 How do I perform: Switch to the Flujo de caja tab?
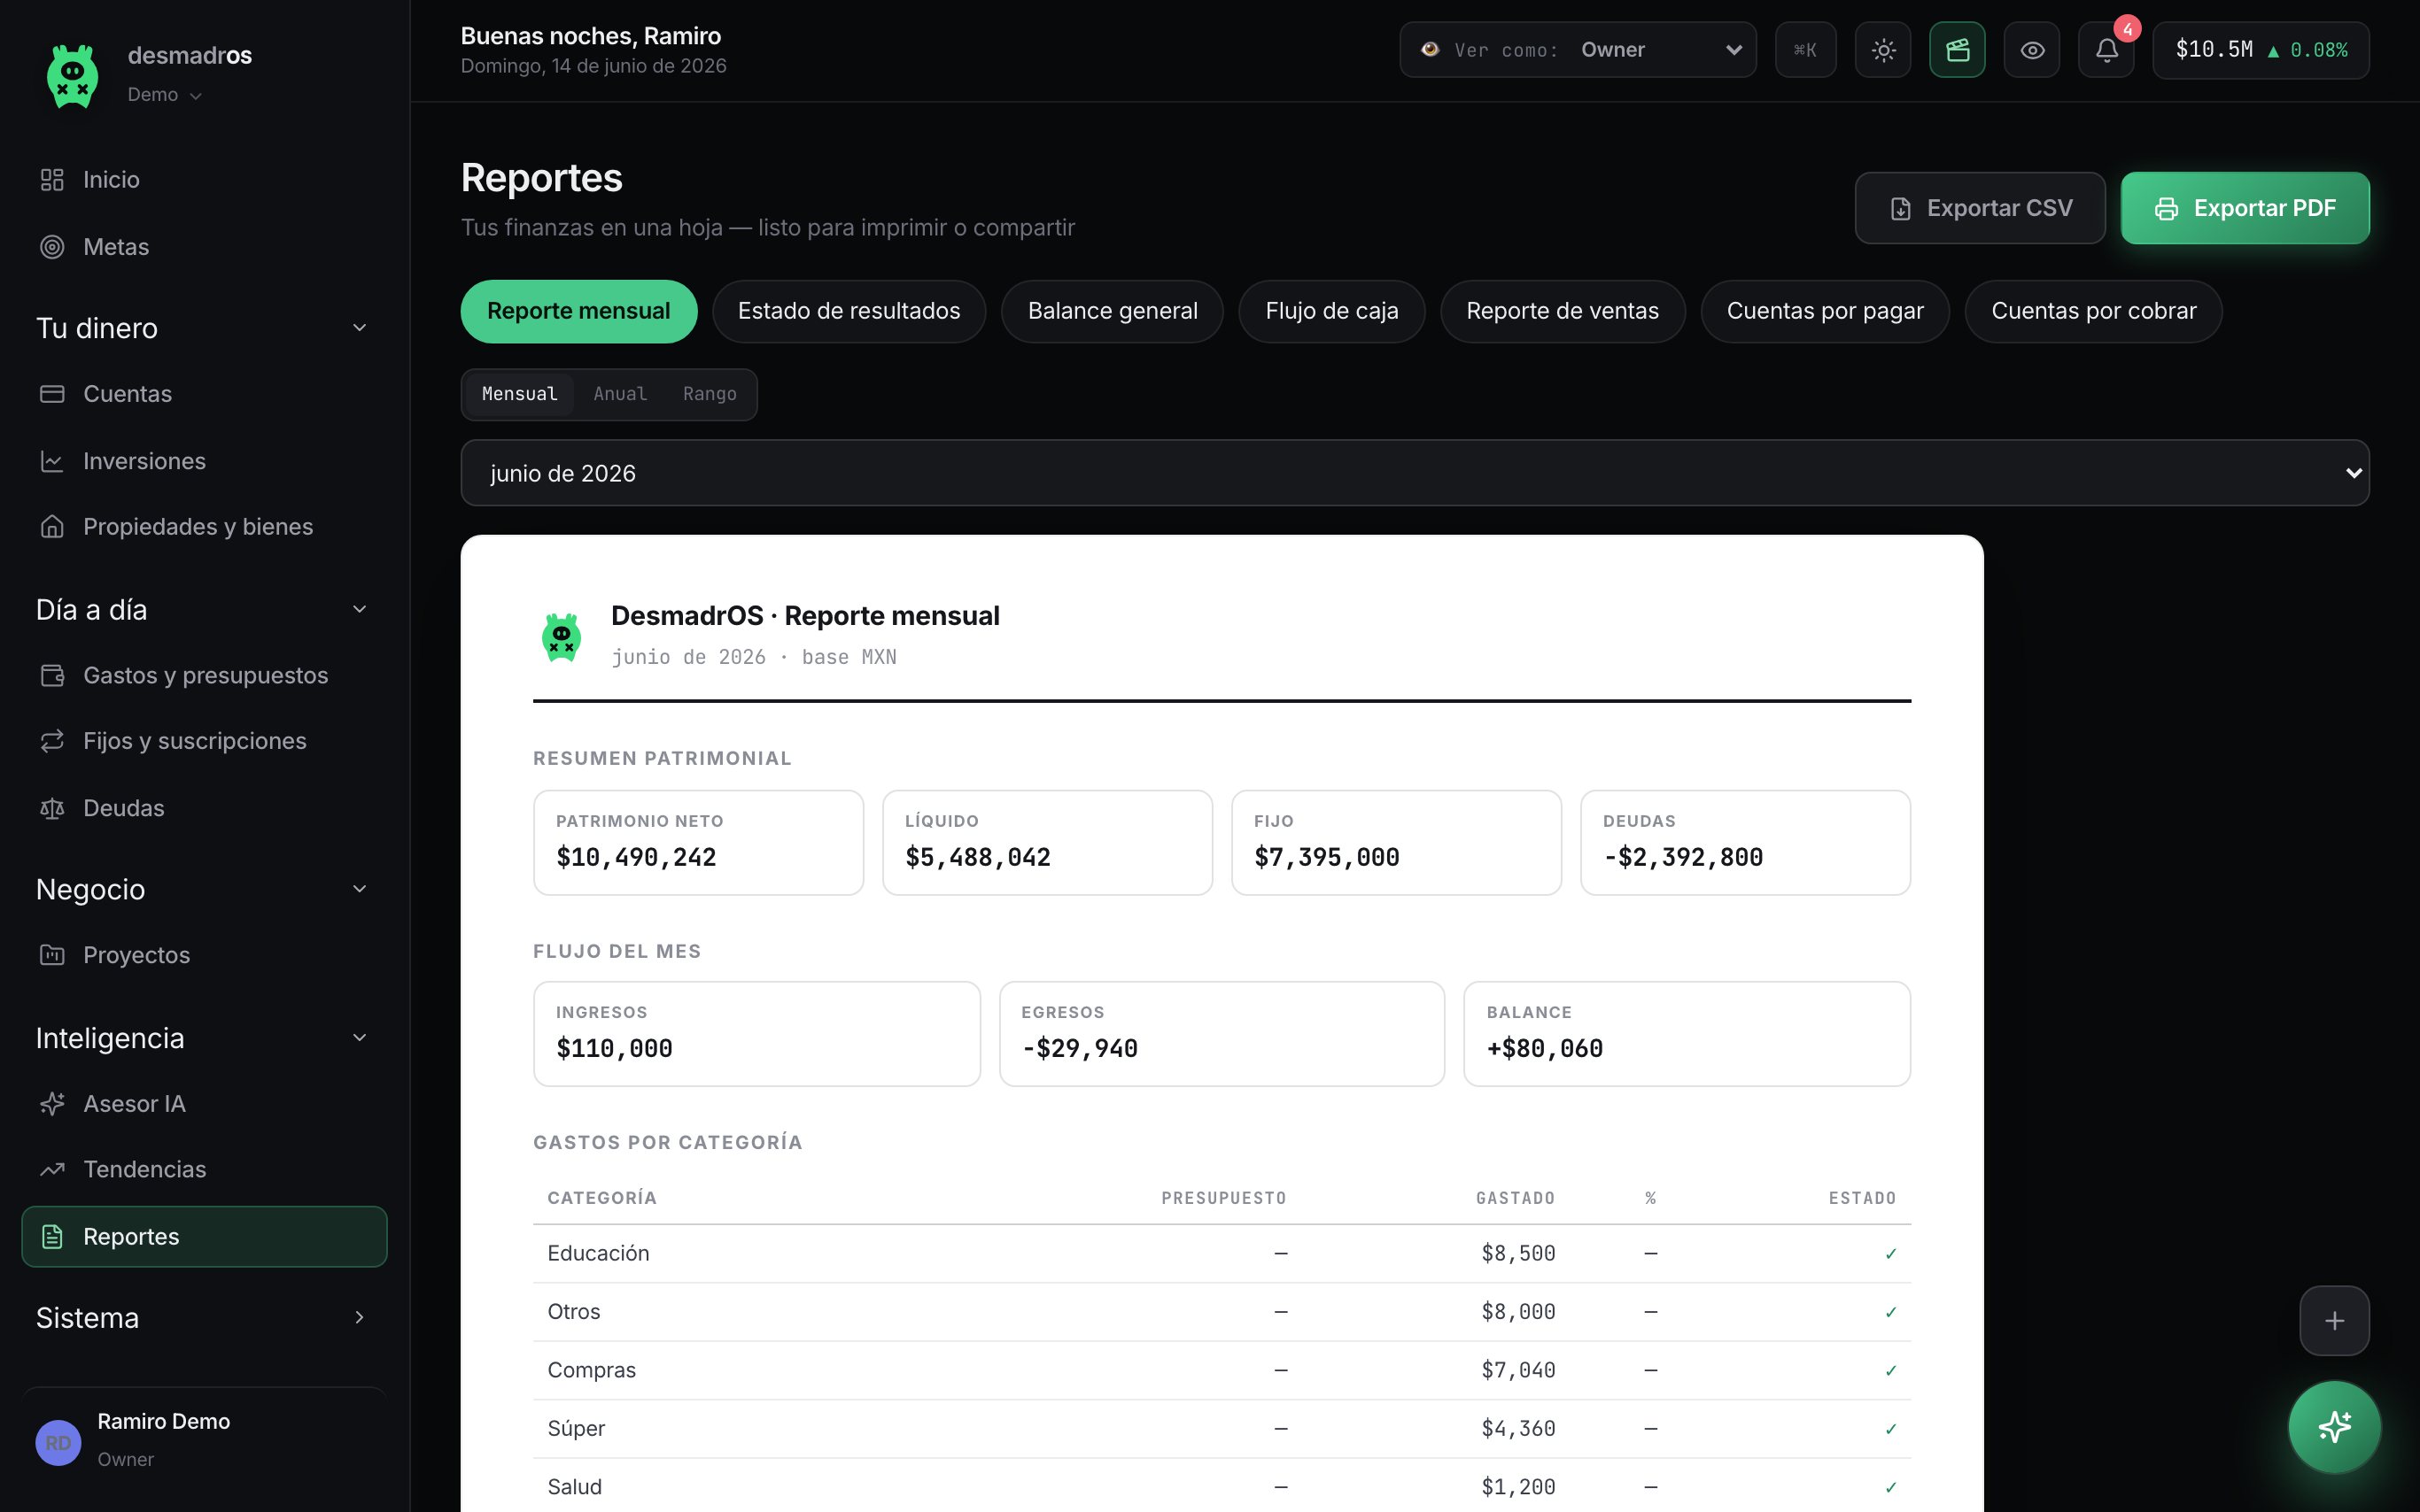point(1331,312)
